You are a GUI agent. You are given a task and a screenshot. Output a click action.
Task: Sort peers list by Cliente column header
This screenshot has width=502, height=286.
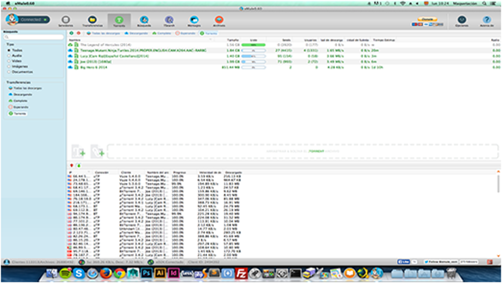(126, 172)
